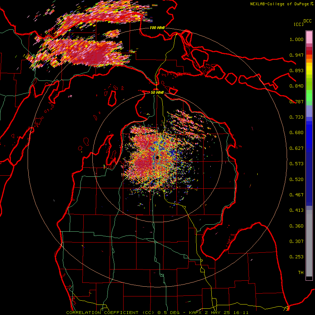Image resolution: width=315 pixels, height=315 pixels.
Task: Click the 0.573 scale value
Action: [x=296, y=164]
